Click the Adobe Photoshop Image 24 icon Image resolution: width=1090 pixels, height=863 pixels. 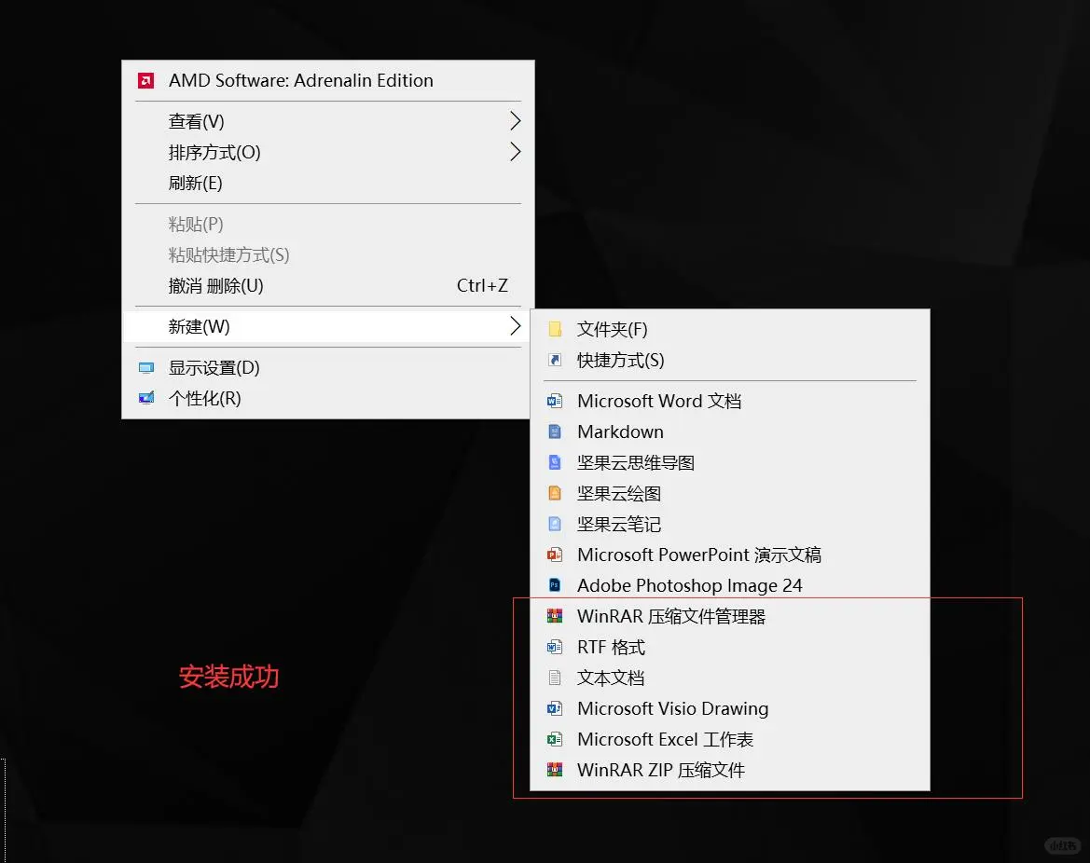(x=555, y=585)
